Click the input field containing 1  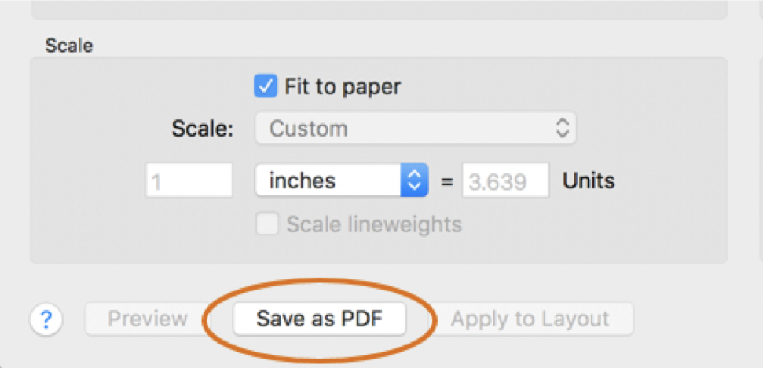[189, 181]
